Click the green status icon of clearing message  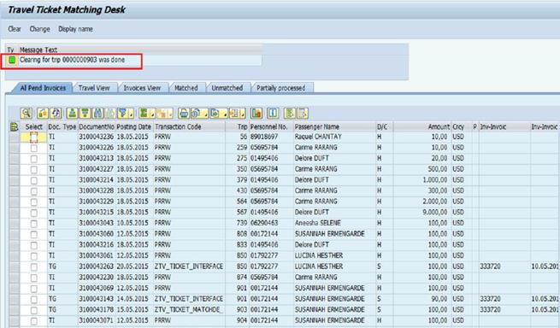pos(12,60)
